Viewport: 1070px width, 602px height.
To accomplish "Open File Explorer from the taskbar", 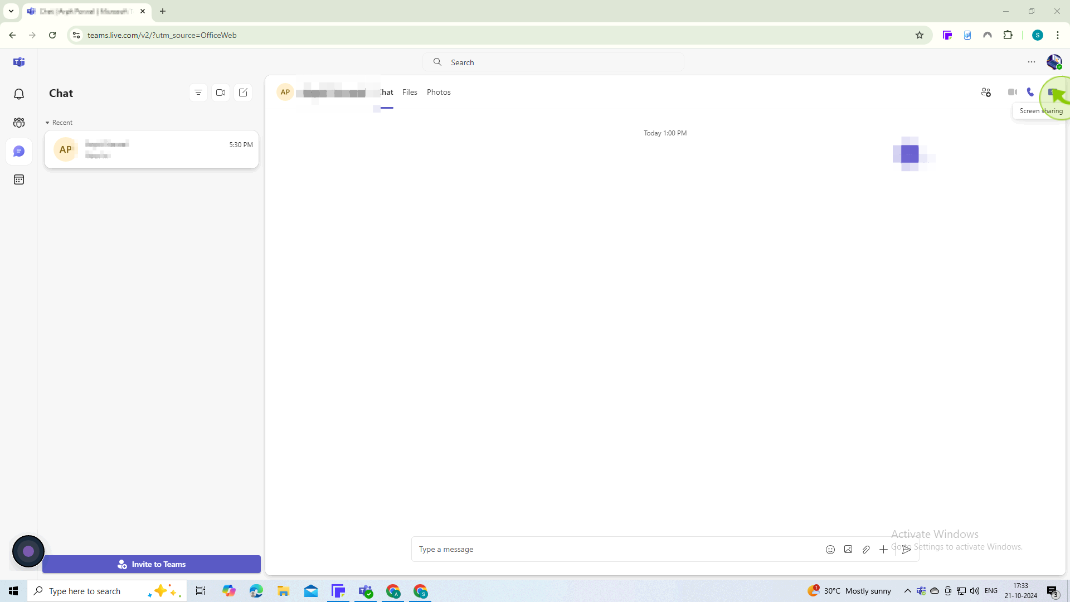I will click(284, 591).
